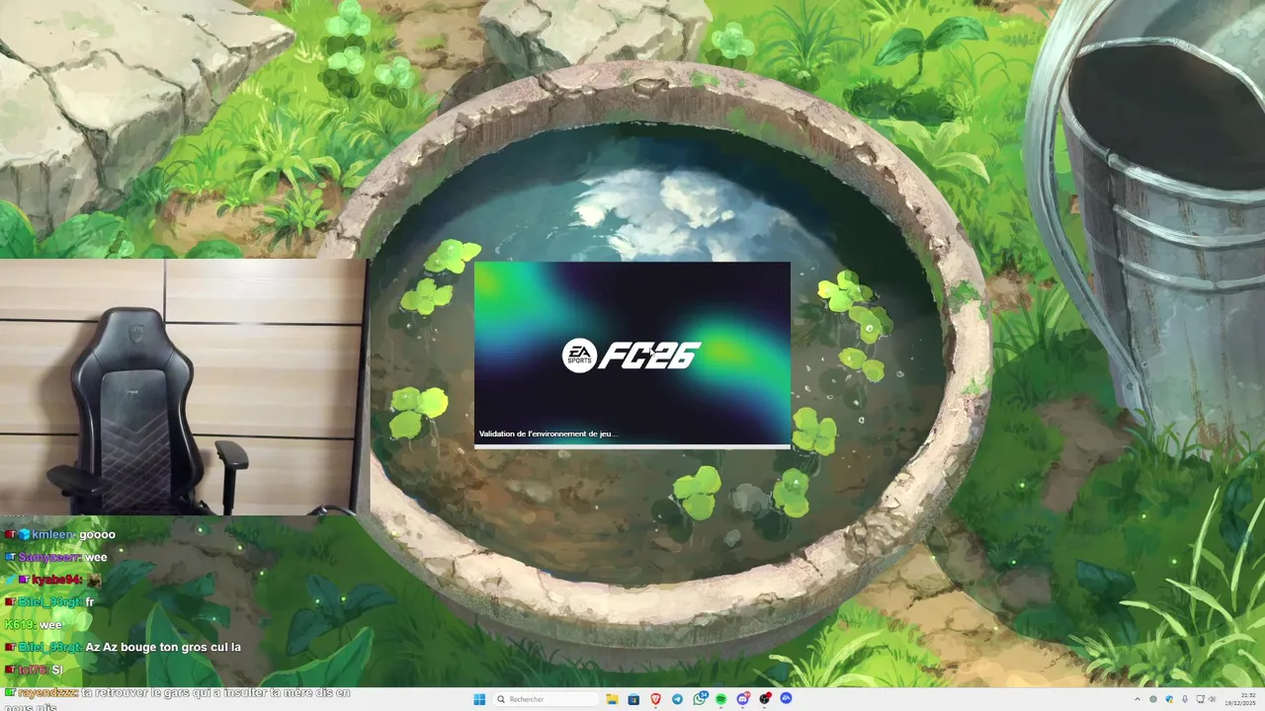Click the 'Validation de l'environnement de jeu...' text
1265x711 pixels.
coord(548,434)
